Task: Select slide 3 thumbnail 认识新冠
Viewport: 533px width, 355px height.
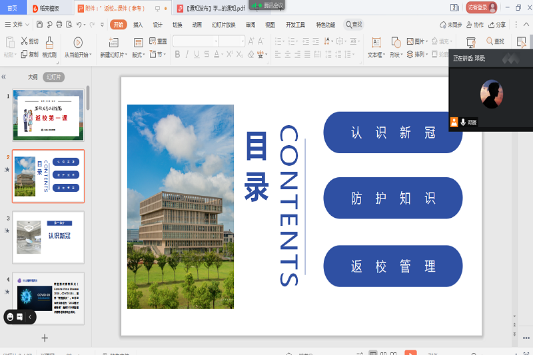Action: tap(49, 237)
